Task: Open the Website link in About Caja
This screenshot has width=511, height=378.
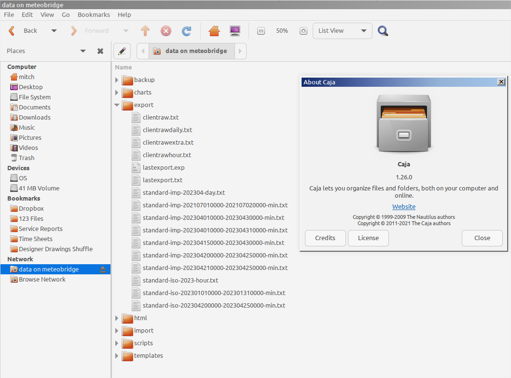Action: pos(404,207)
